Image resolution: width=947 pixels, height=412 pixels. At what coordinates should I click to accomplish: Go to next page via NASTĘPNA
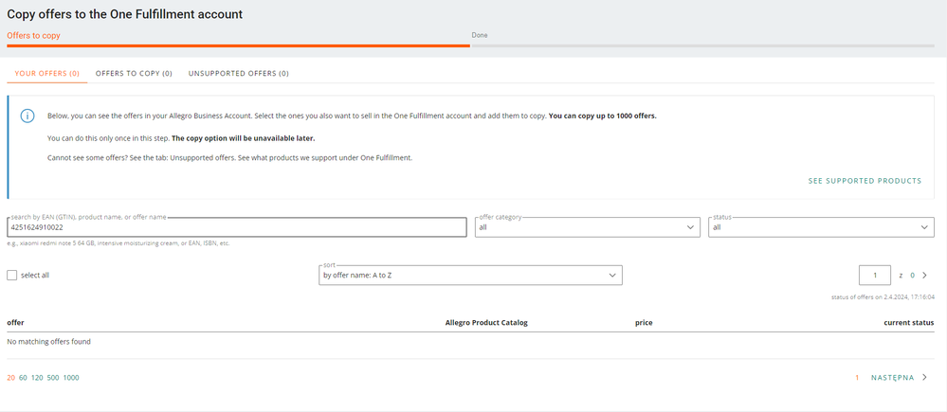(892, 378)
